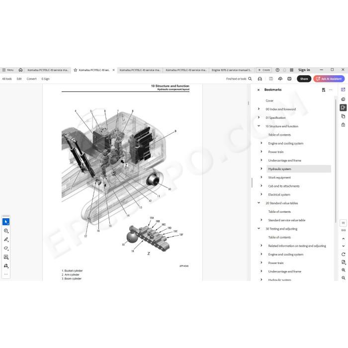Click the Find text search magnifier icon
The width and height of the screenshot is (348, 348).
point(250,79)
